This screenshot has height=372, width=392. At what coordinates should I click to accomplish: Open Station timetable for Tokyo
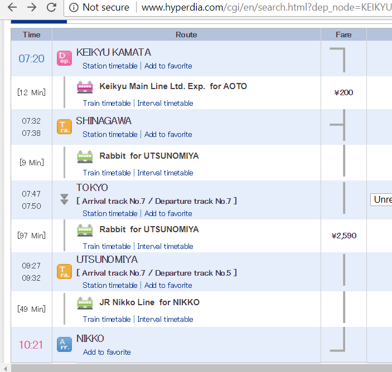(x=110, y=213)
